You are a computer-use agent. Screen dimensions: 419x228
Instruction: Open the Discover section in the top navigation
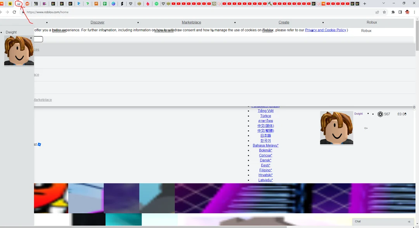click(97, 22)
